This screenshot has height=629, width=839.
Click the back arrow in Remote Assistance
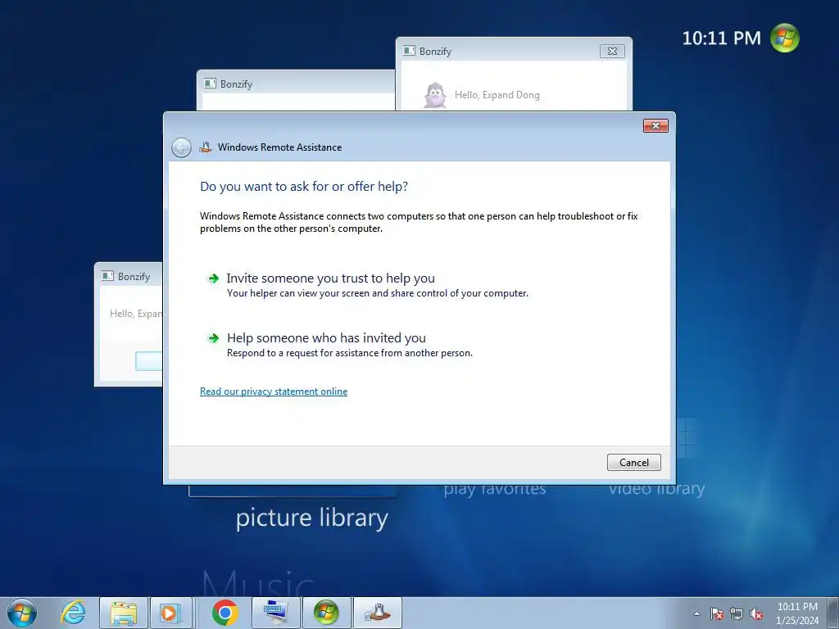181,147
